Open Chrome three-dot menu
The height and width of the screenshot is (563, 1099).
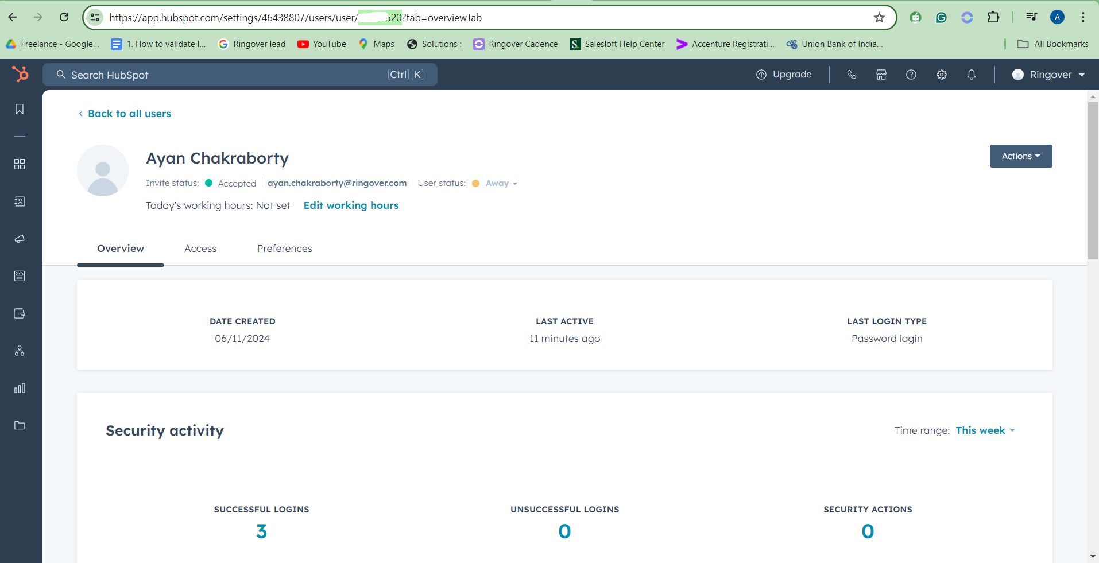pyautogui.click(x=1083, y=17)
